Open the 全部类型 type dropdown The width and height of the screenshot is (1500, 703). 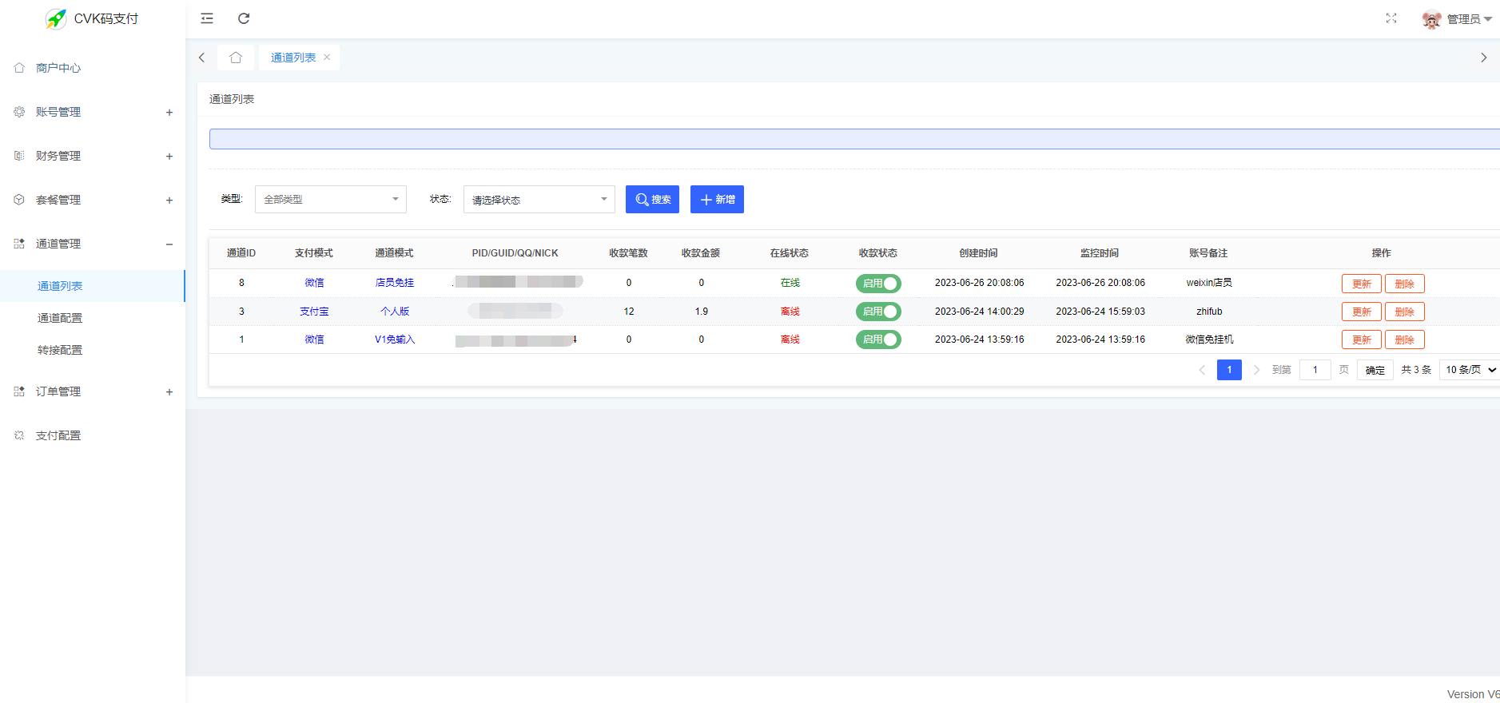coord(330,200)
